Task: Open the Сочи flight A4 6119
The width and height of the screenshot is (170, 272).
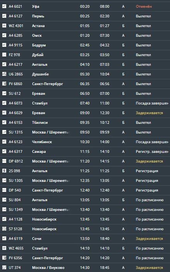Action: tap(85, 239)
